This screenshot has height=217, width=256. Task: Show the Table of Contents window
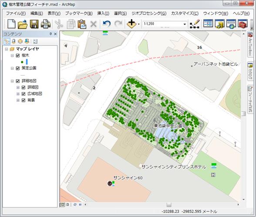208,24
